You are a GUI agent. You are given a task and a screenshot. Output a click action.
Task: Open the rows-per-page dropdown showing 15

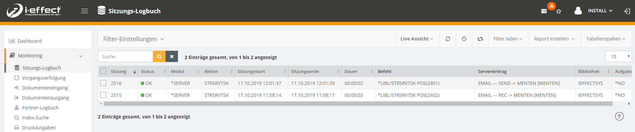coord(618,56)
